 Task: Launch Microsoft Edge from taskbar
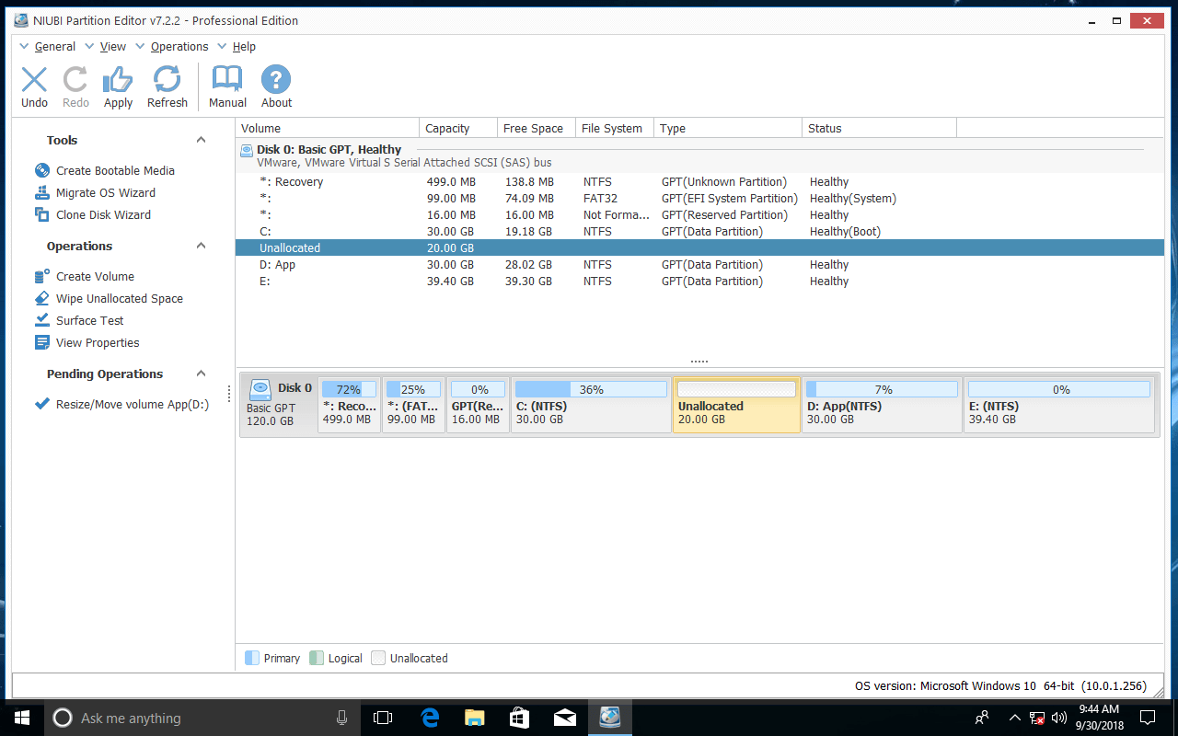tap(429, 718)
